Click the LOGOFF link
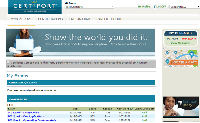The height and width of the screenshot is (123, 200). [x=161, y=6]
